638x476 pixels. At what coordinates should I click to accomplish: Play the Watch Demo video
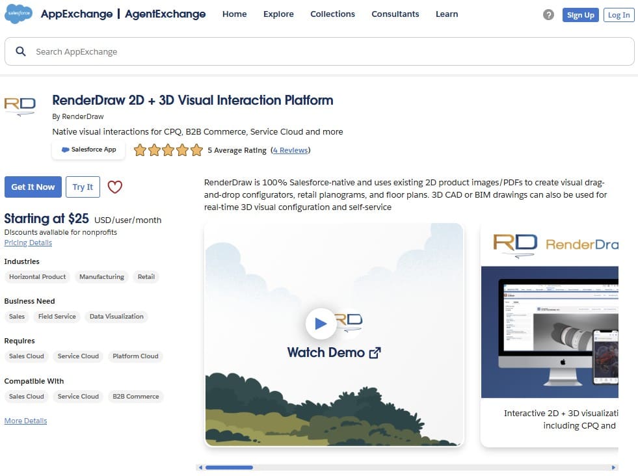[321, 324]
